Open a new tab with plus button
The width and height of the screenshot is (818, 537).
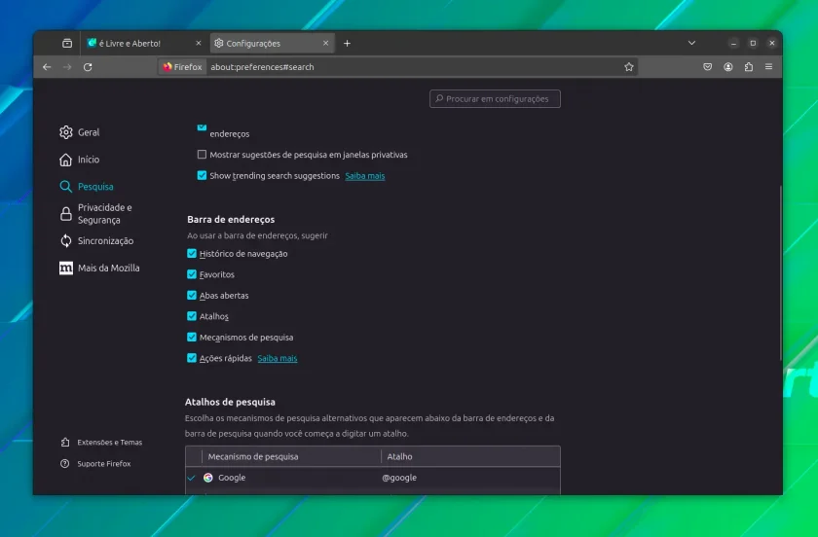(347, 43)
